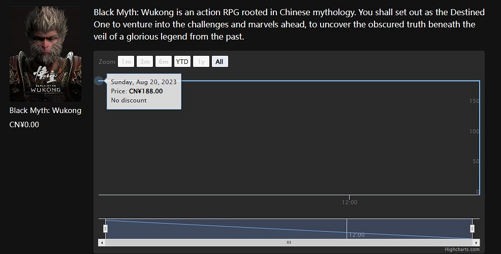
Task: Grab the left navigator range handle
Action: tap(105, 229)
